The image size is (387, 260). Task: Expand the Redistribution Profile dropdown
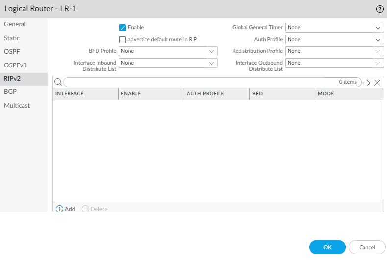click(x=334, y=51)
